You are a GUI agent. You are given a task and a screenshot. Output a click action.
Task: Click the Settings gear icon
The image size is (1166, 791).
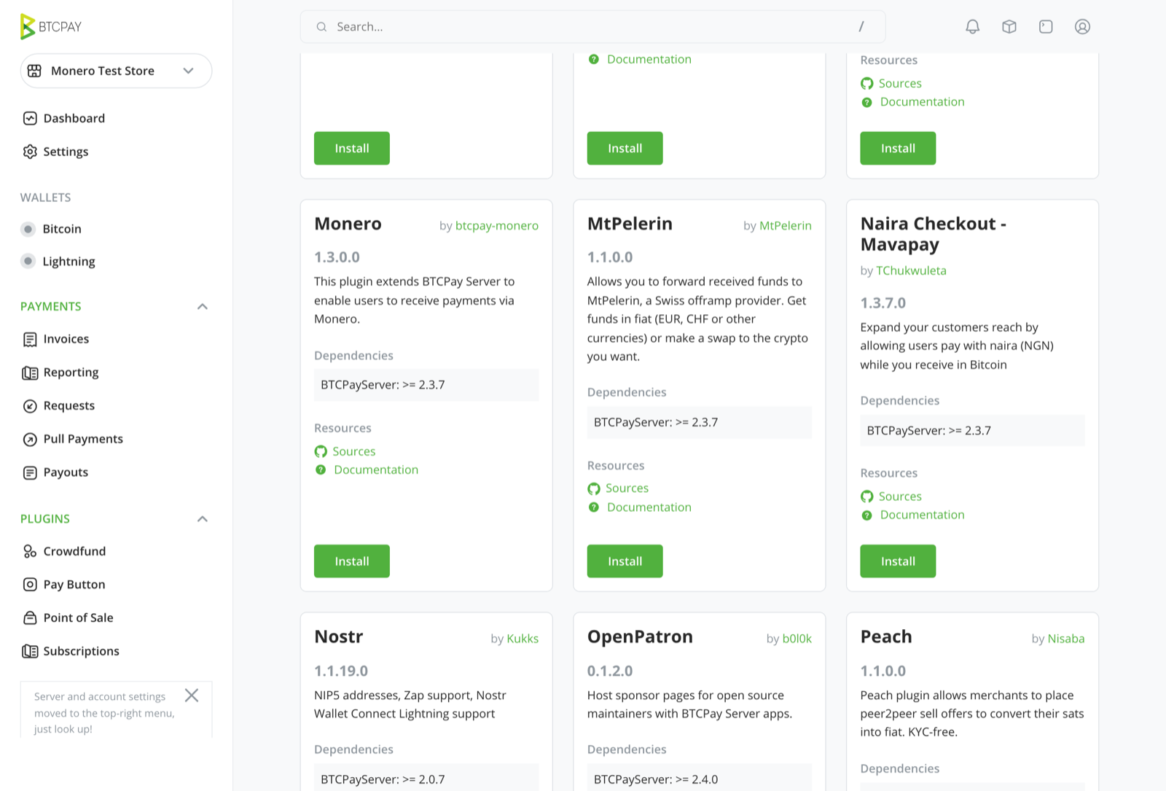pyautogui.click(x=30, y=152)
